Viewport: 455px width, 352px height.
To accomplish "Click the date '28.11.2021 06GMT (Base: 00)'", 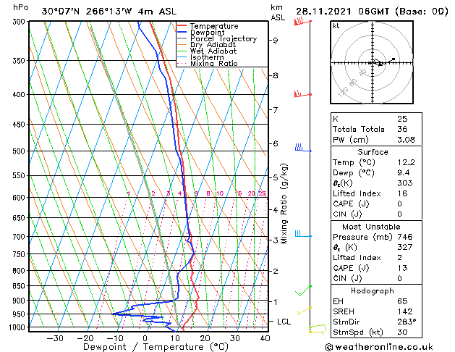I will pyautogui.click(x=372, y=12).
